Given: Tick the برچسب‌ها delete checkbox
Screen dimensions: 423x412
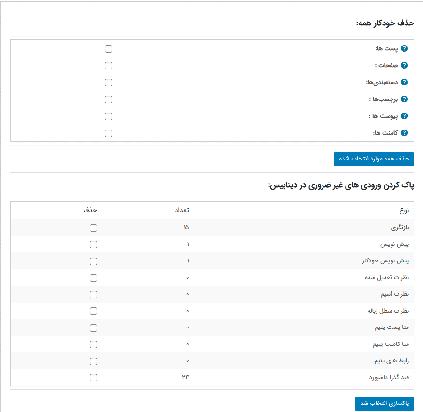Looking at the screenshot, I should (108, 99).
